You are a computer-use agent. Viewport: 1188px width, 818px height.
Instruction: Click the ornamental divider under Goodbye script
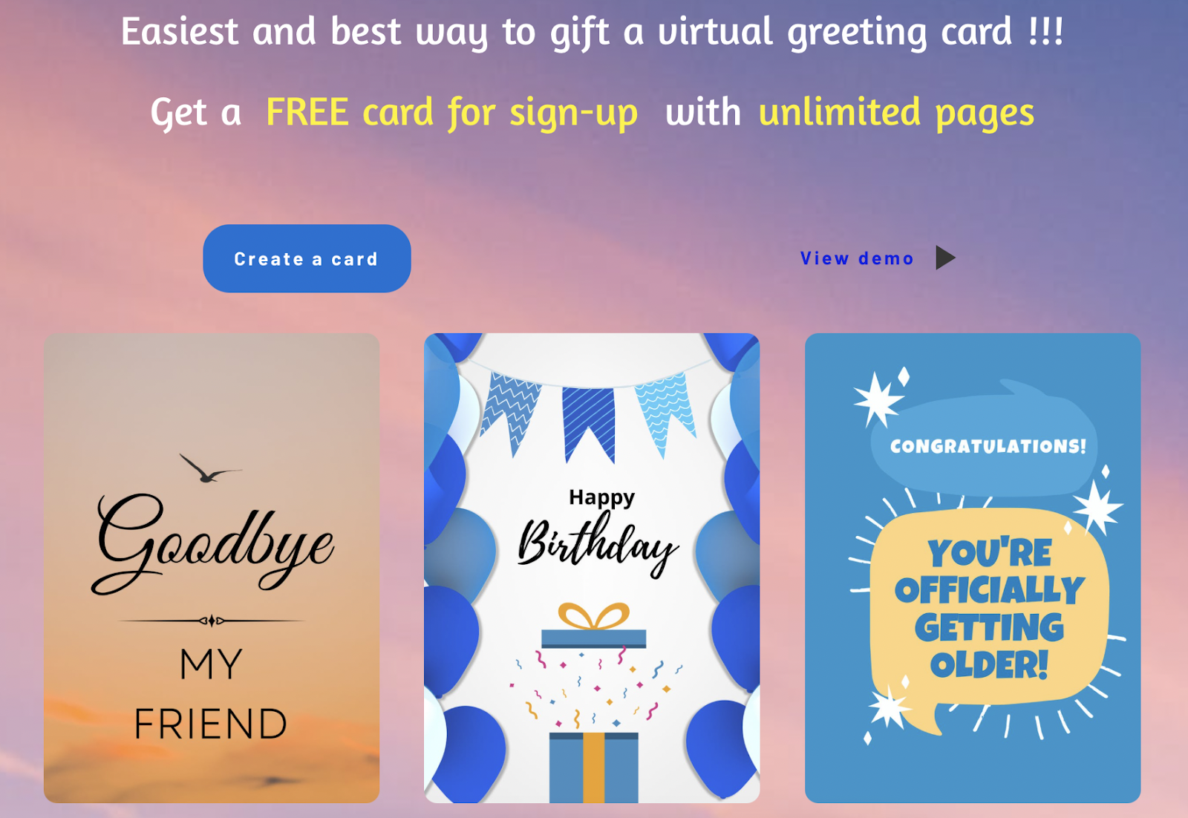[212, 621]
